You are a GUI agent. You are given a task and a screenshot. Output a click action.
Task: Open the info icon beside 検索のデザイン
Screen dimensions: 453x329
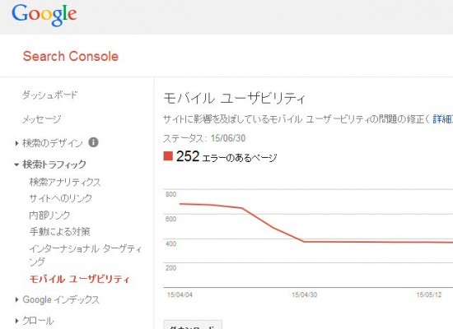click(93, 142)
